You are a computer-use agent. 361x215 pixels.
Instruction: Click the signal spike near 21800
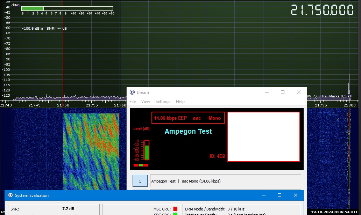pos(349,84)
